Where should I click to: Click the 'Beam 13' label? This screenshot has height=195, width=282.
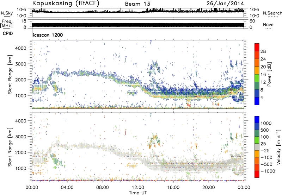[x=137, y=4]
